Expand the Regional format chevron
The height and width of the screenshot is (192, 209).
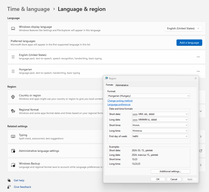pos(201,111)
